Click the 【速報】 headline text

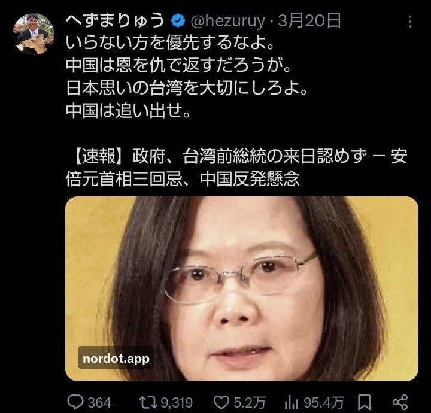pos(236,168)
